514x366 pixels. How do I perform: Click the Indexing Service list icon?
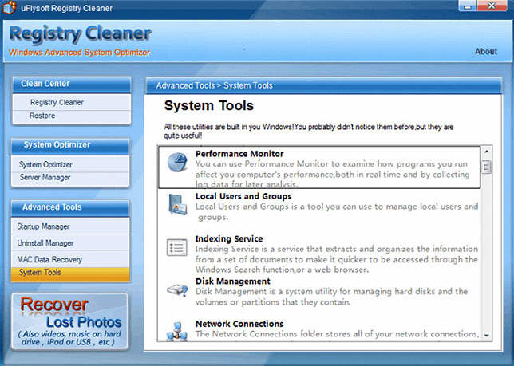pos(176,247)
